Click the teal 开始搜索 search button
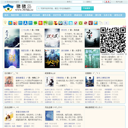Viewport: 128px width, 128px height. pyautogui.click(x=87, y=9)
